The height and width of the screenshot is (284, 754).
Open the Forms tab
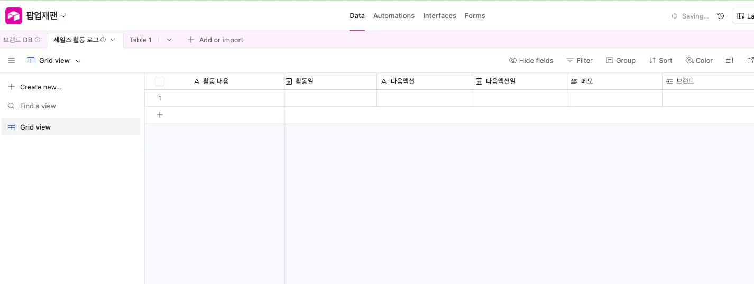click(x=475, y=16)
